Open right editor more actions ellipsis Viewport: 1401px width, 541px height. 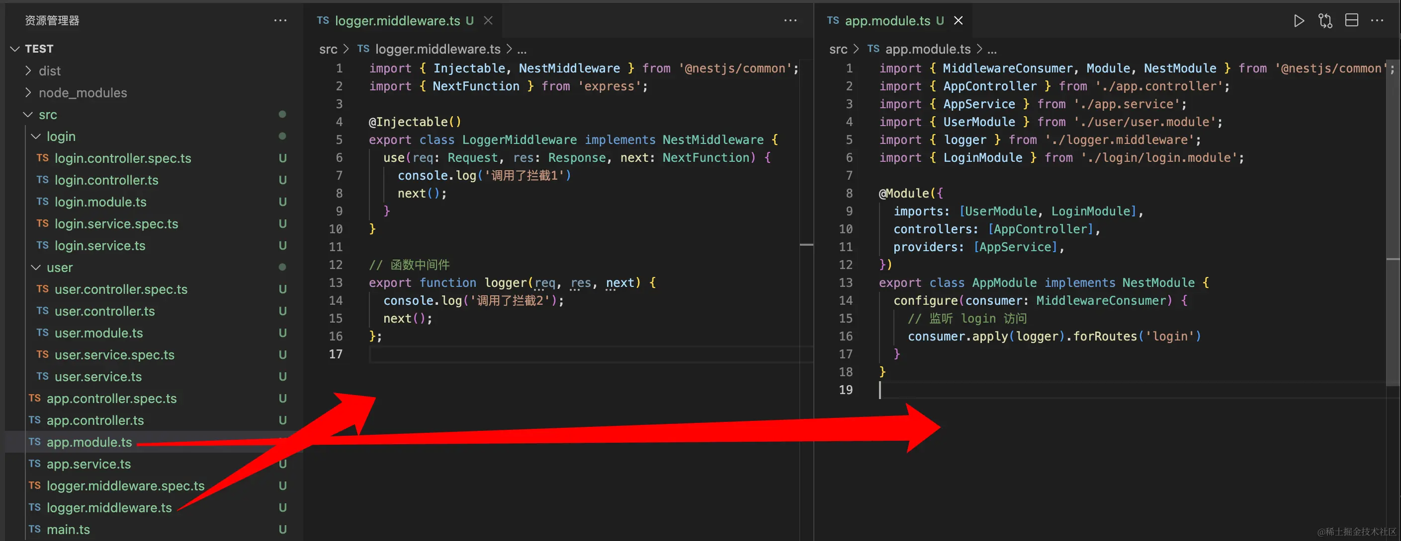pos(1377,21)
